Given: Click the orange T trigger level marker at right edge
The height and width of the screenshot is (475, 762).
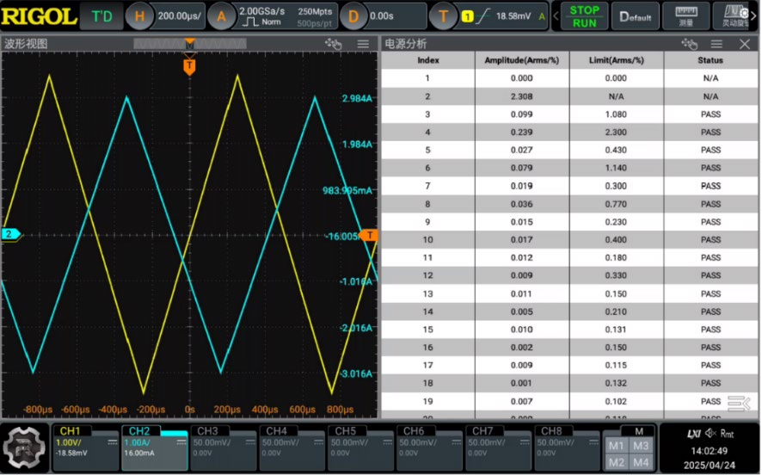Looking at the screenshot, I should tap(369, 235).
